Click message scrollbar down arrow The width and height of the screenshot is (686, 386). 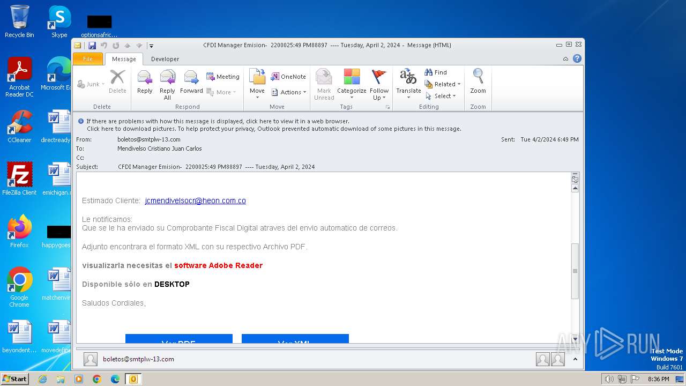click(x=575, y=339)
